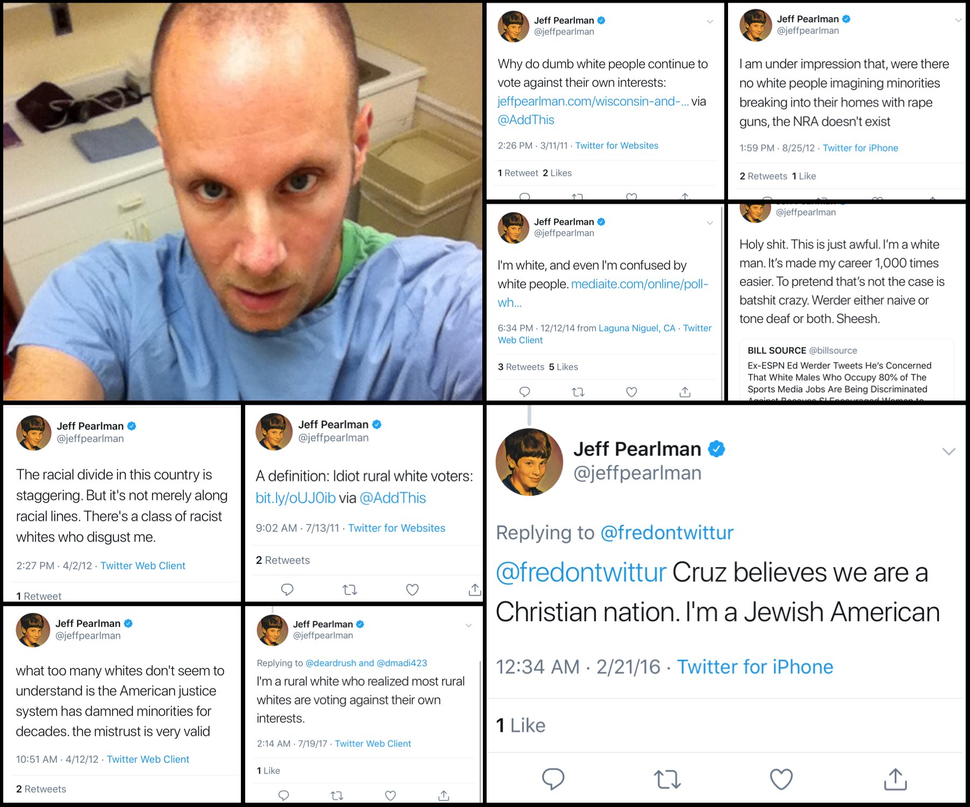Open the jeffpearlman.com/wisconsin-and link

(593, 101)
